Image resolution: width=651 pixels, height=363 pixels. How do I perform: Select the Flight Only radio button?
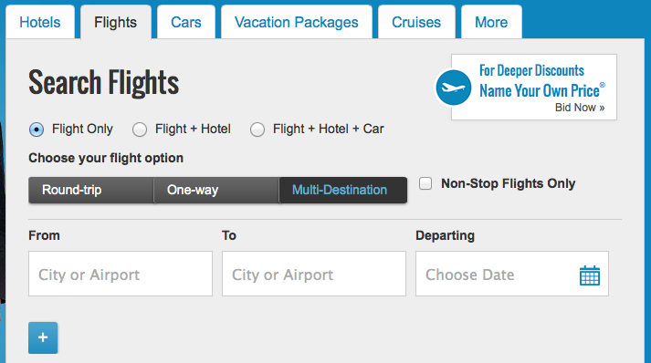[x=37, y=130]
